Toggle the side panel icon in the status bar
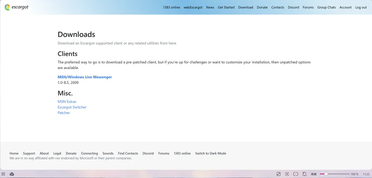This screenshot has width=372, height=178. [x=3, y=174]
